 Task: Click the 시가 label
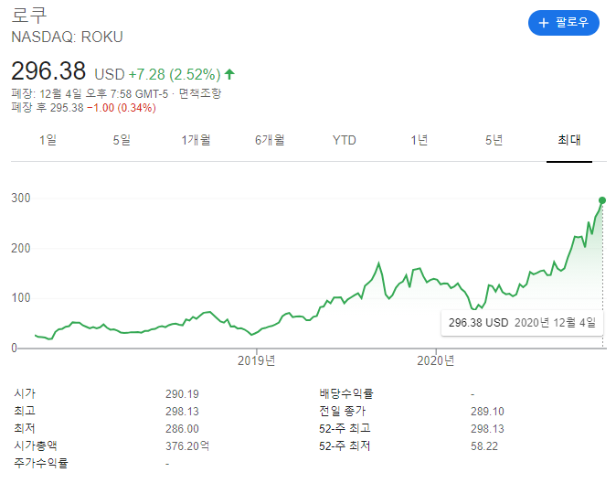click(x=25, y=393)
